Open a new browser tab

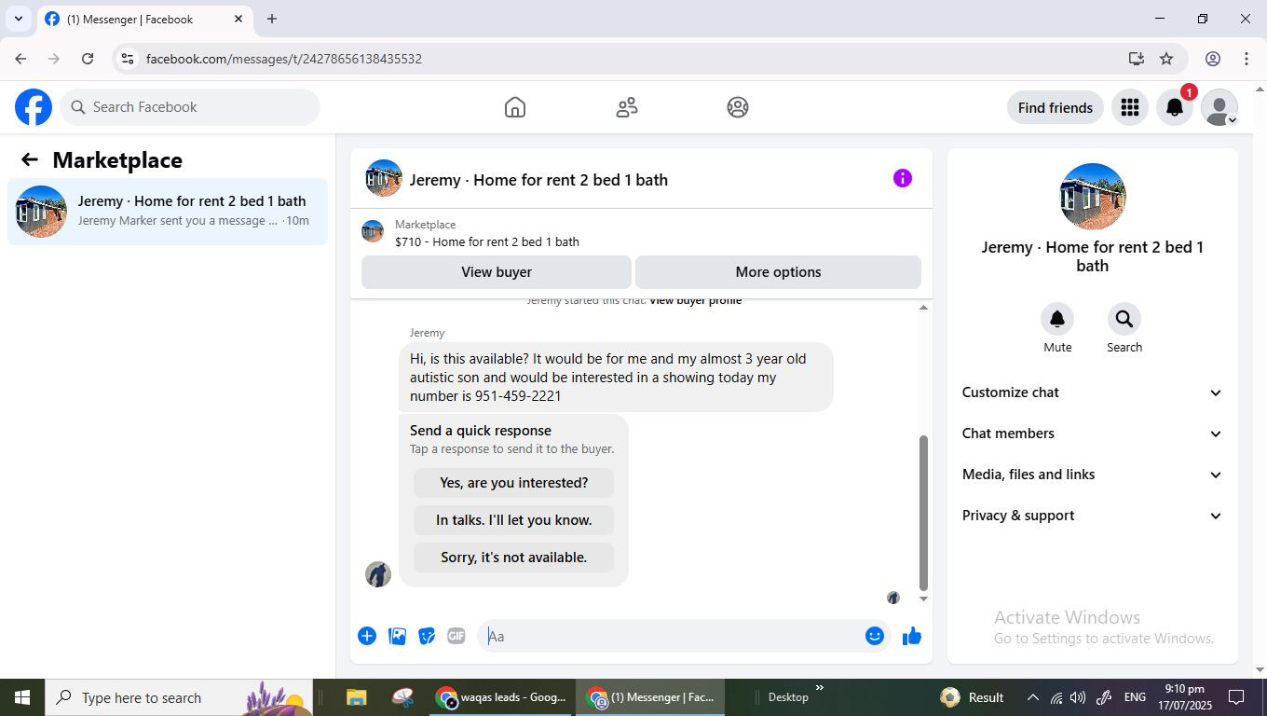272,19
